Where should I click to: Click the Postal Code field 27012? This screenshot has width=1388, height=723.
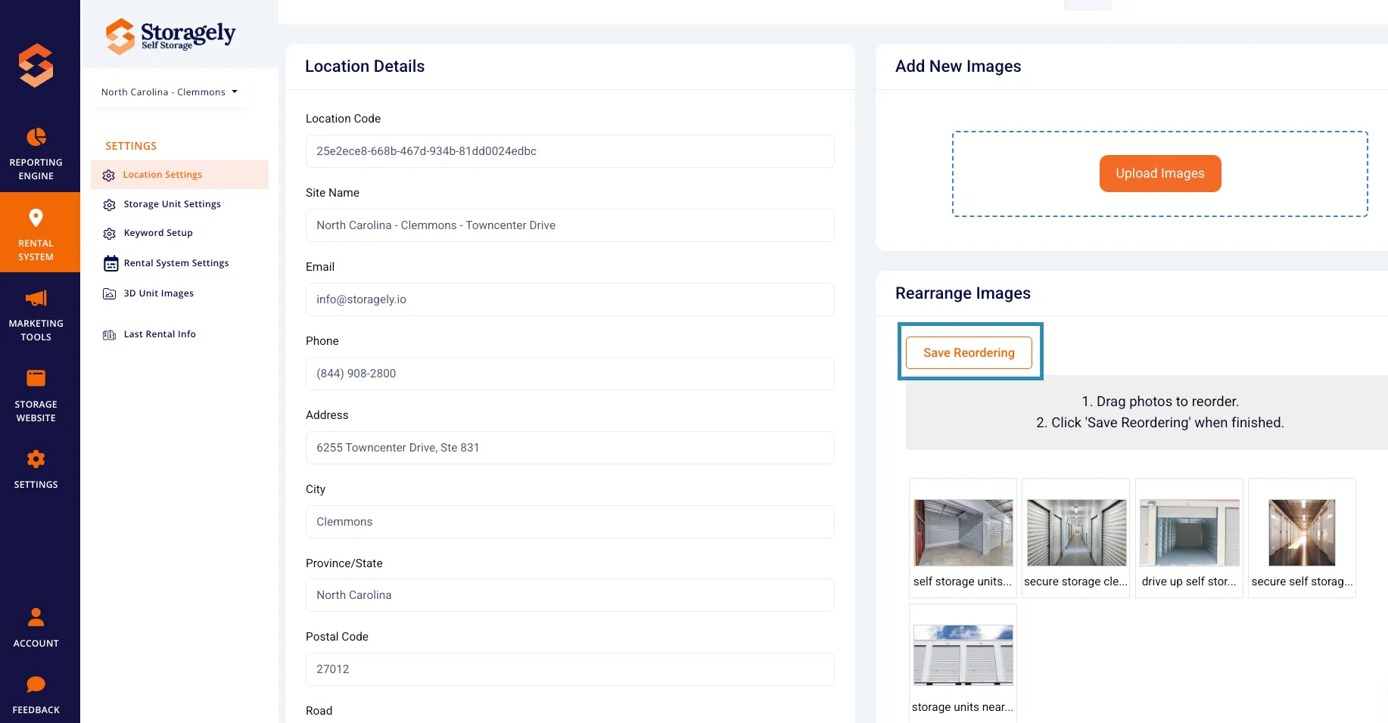pyautogui.click(x=570, y=669)
